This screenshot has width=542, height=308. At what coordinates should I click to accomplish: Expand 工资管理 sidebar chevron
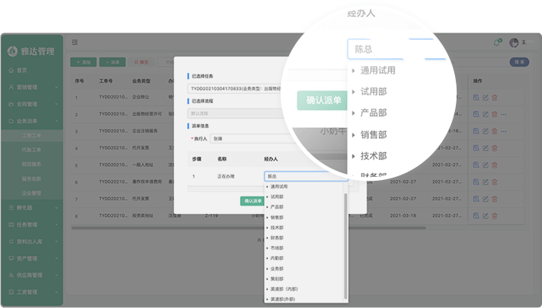click(57, 292)
